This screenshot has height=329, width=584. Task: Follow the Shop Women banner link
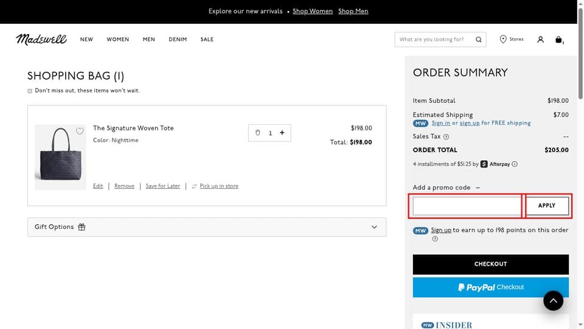pos(313,11)
